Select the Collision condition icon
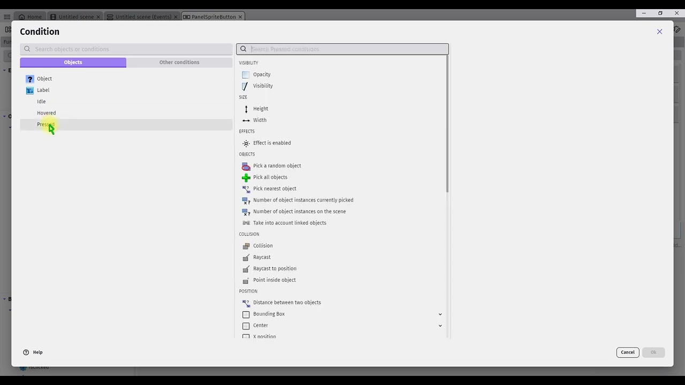The image size is (685, 385). [x=246, y=246]
